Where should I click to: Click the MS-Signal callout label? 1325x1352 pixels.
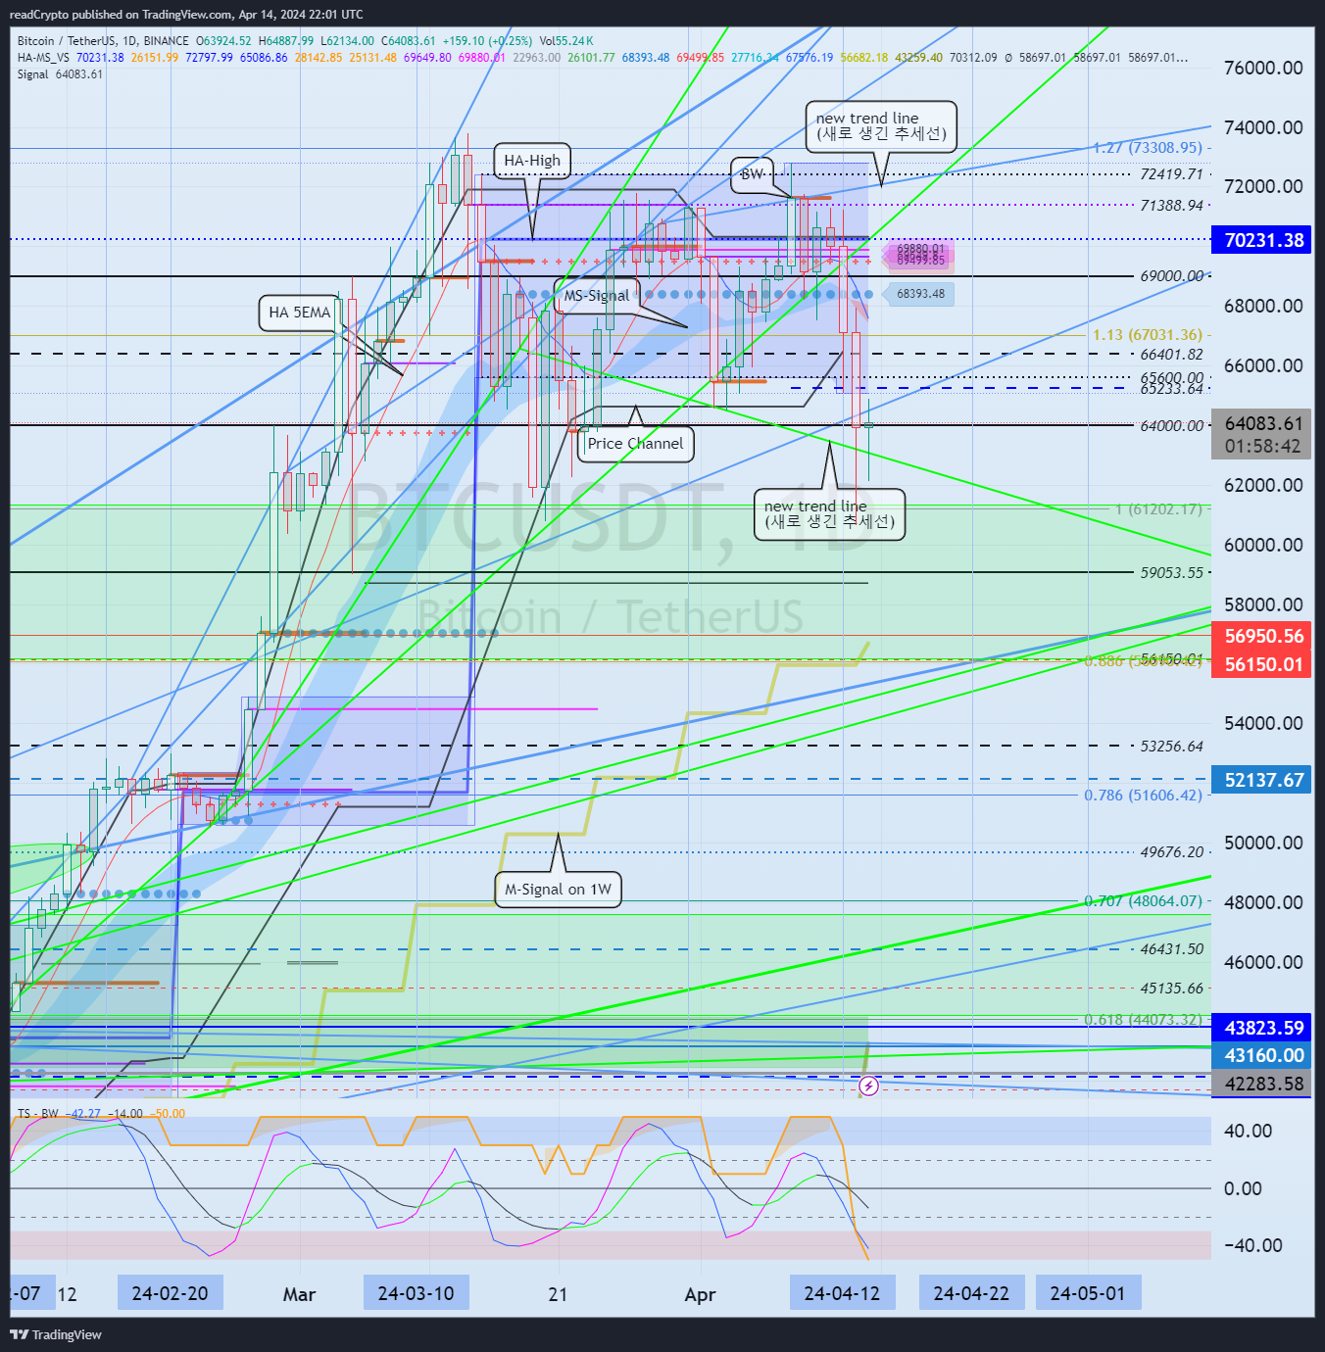pyautogui.click(x=596, y=296)
